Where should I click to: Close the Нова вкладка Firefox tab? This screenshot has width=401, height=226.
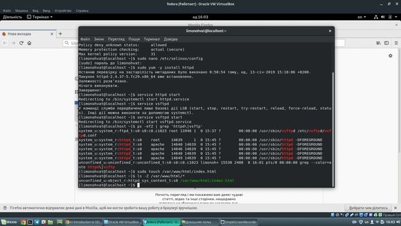(x=52, y=34)
